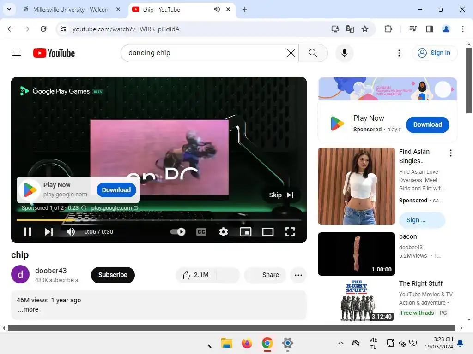The width and height of the screenshot is (473, 354).
Task: Click the search magnifier button
Action: 313,53
